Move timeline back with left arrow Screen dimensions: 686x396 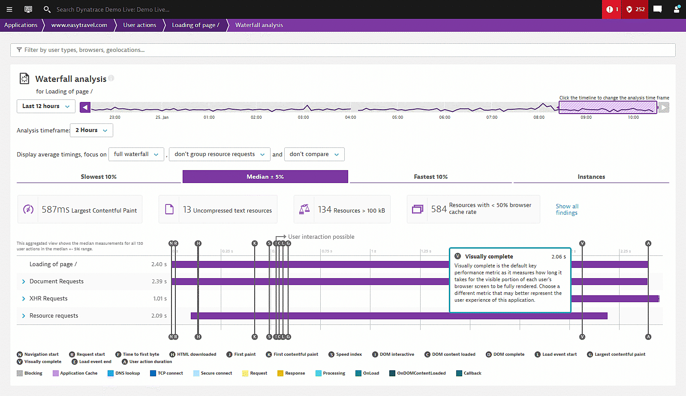pos(85,107)
